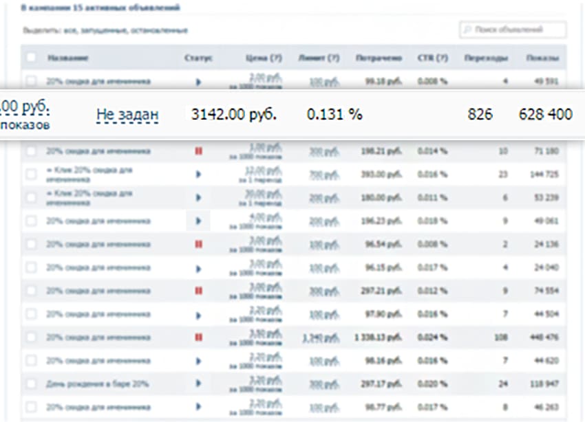Viewport: 585px width, 422px height.
Task: Click the play status icon in the 393.00 руб. row
Action: (198, 175)
